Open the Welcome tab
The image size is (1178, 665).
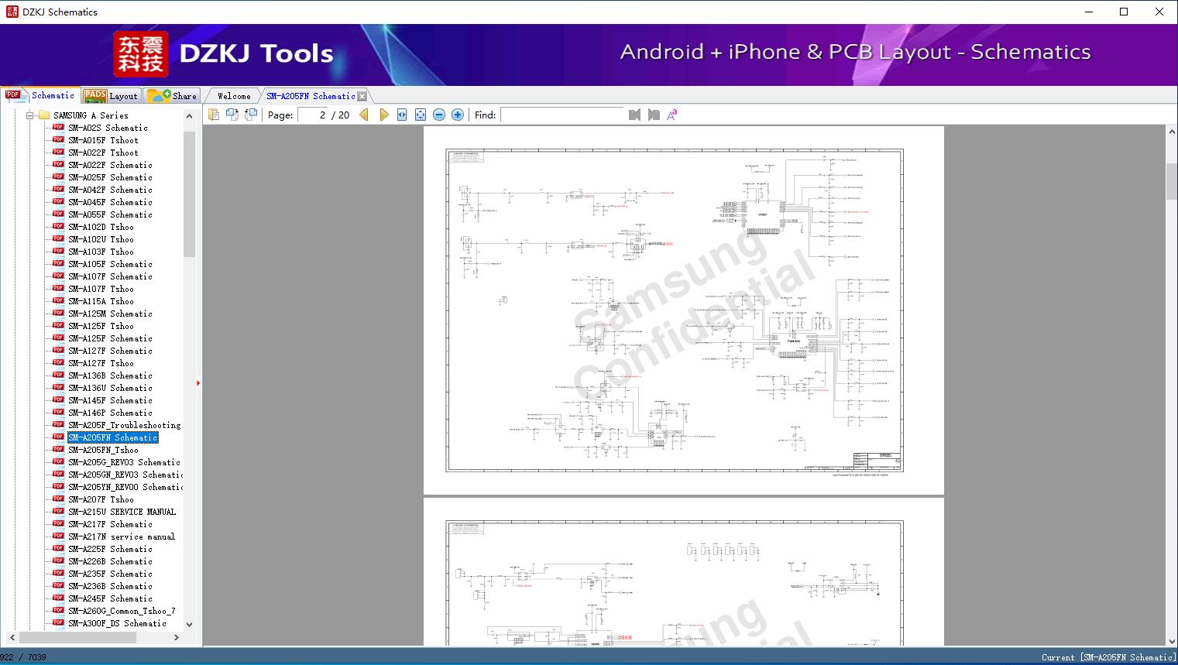pyautogui.click(x=234, y=96)
